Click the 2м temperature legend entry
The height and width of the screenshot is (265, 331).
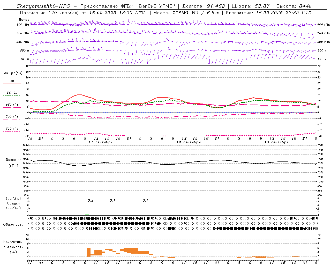12,81
